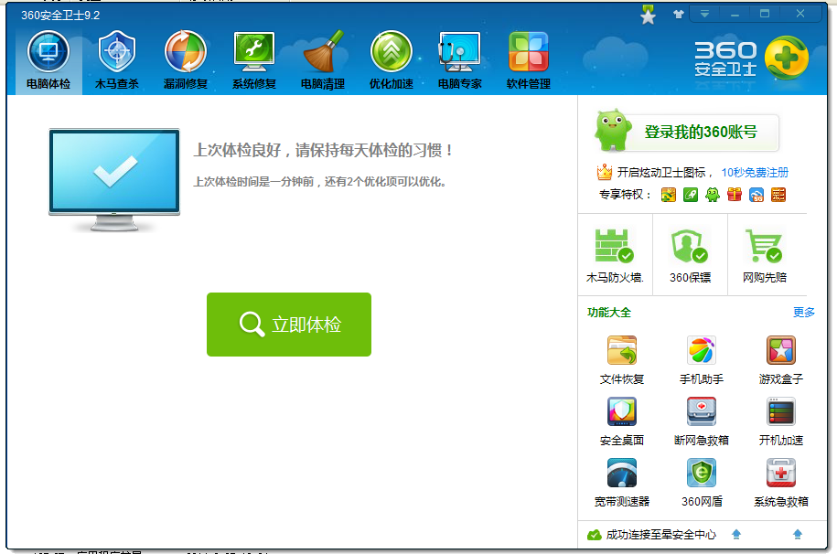Image resolution: width=837 pixels, height=554 pixels.
Task: Open 软件管理 section
Action: [529, 60]
